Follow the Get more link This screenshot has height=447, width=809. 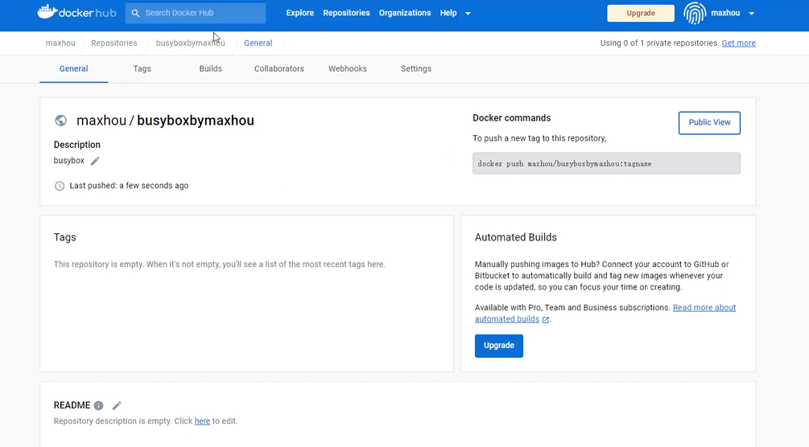tap(738, 43)
